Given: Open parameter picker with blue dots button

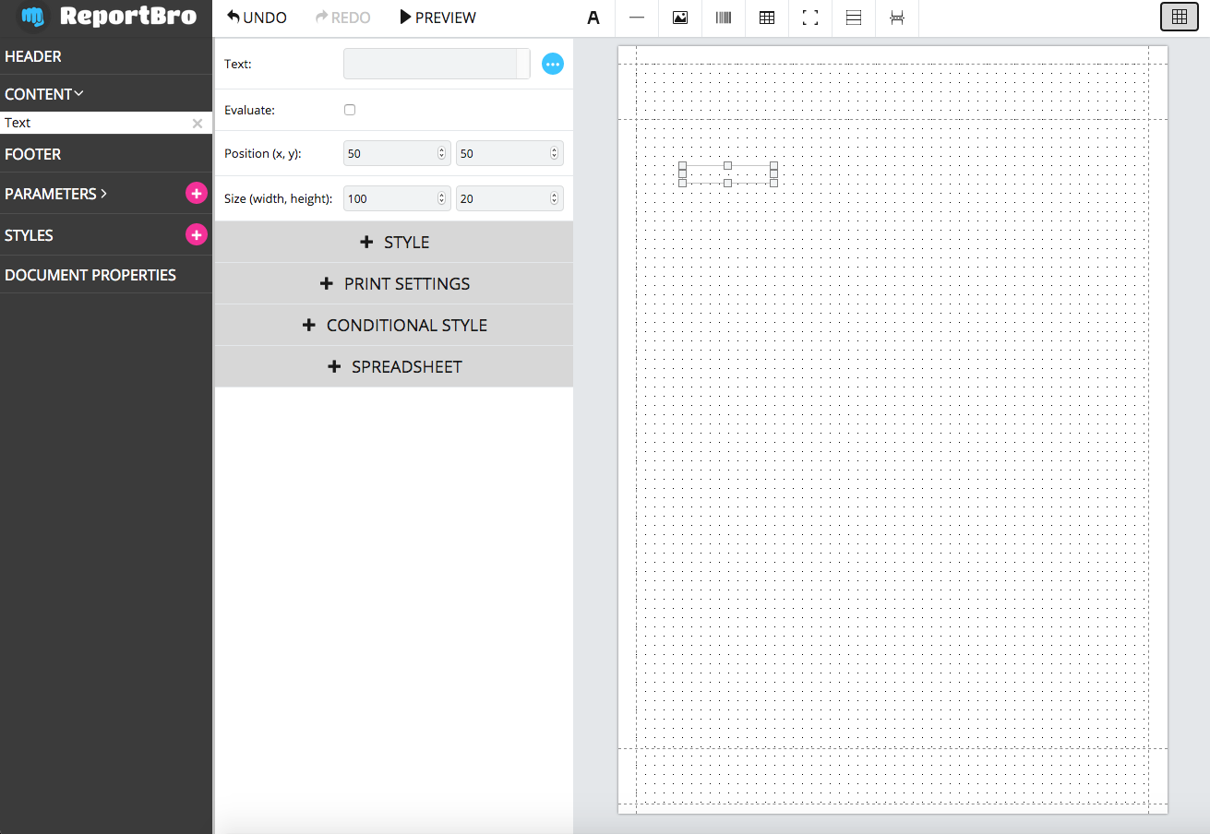Looking at the screenshot, I should coord(553,64).
